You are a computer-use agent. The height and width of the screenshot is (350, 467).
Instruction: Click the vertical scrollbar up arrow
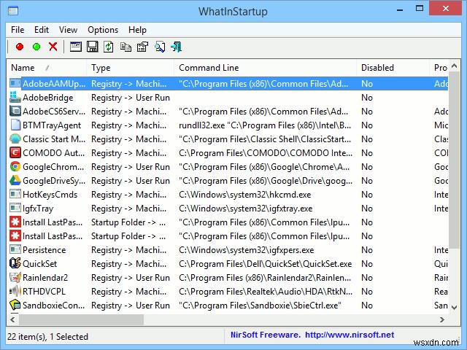click(454, 66)
